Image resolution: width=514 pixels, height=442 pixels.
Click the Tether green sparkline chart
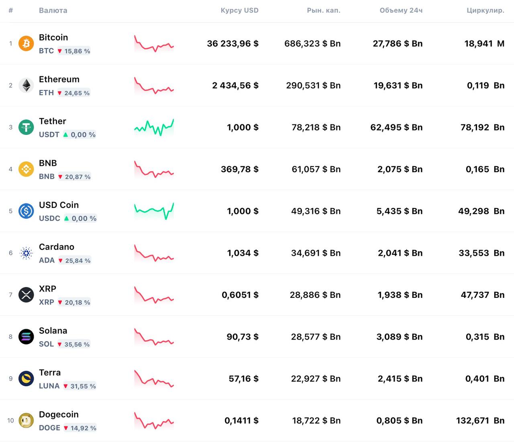tap(154, 127)
